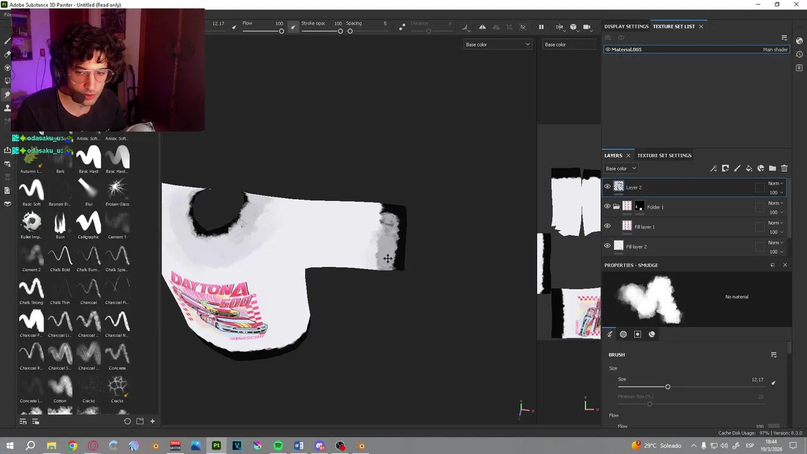
Task: Pause engine computations button
Action: [x=541, y=27]
